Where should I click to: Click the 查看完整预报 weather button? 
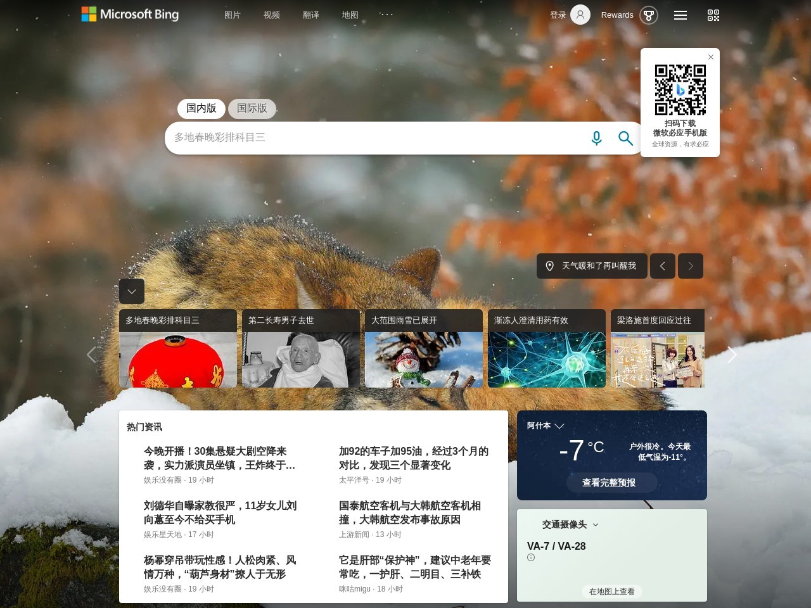[611, 483]
